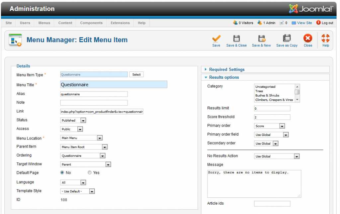Screen dimensions: 340x214
Task: Click Category list scroll down arrow
Action: [x=297, y=100]
